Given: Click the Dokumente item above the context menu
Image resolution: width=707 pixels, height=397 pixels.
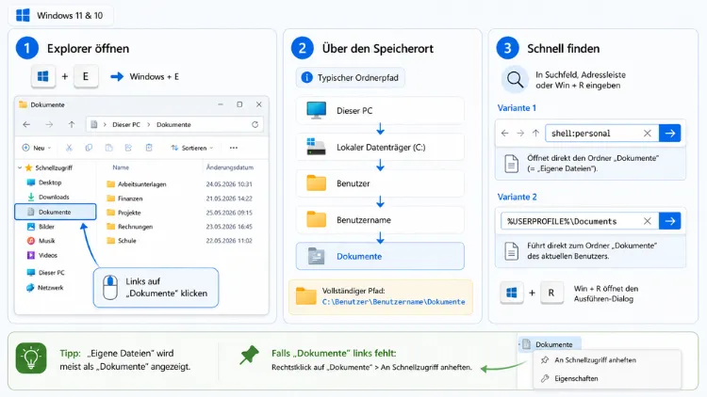Looking at the screenshot, I should tap(550, 344).
